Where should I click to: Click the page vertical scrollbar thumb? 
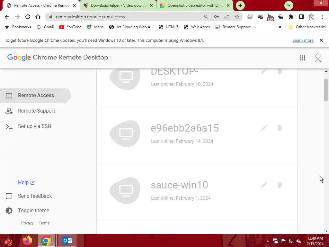pos(326,90)
